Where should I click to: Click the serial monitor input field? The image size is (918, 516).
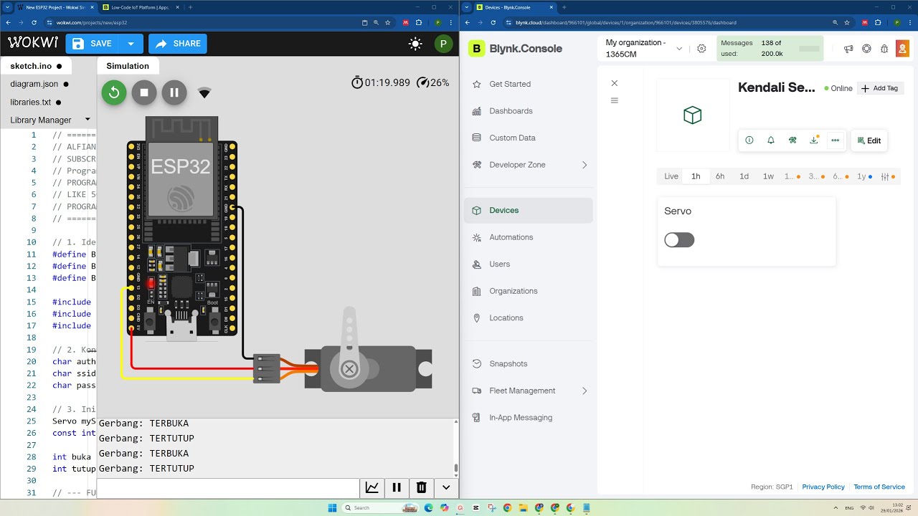(228, 488)
